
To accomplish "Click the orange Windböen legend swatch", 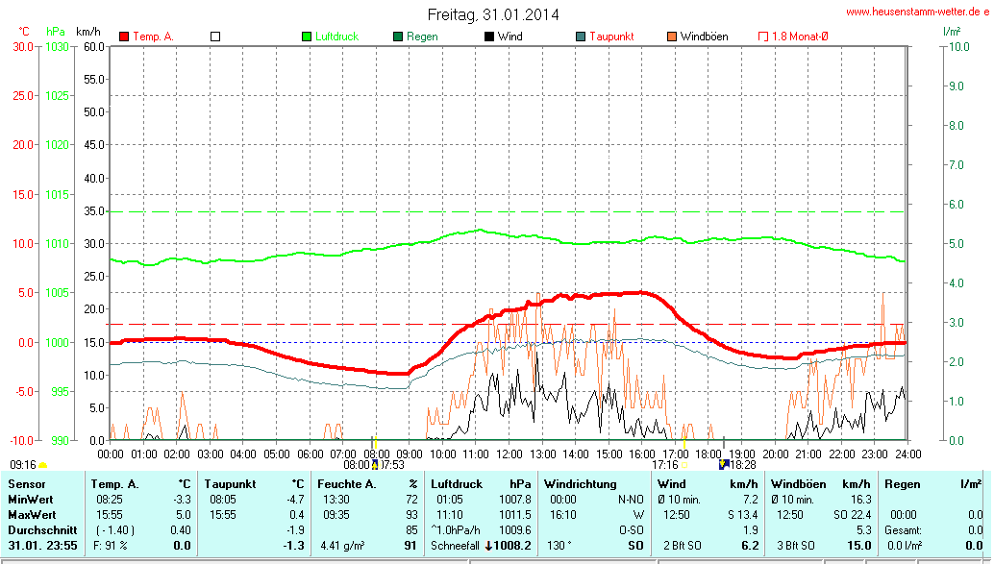I will 672,37.
